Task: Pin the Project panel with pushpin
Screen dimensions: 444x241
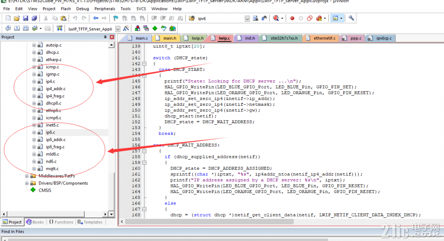Action: (x=105, y=37)
